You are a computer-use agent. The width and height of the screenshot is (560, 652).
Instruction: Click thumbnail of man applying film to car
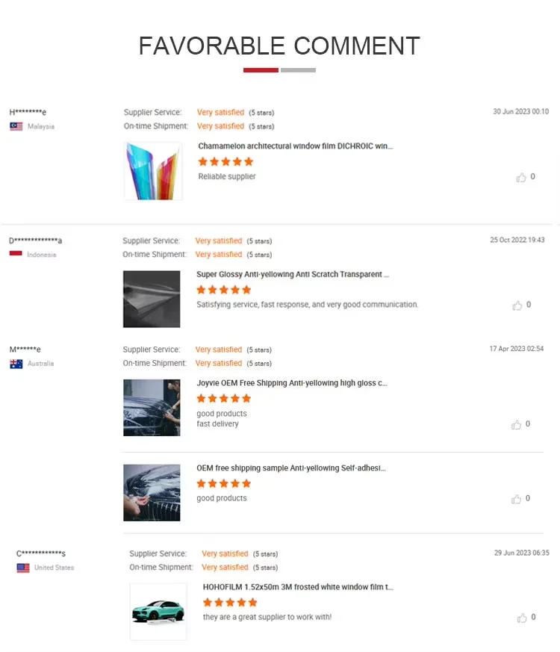pyautogui.click(x=152, y=408)
